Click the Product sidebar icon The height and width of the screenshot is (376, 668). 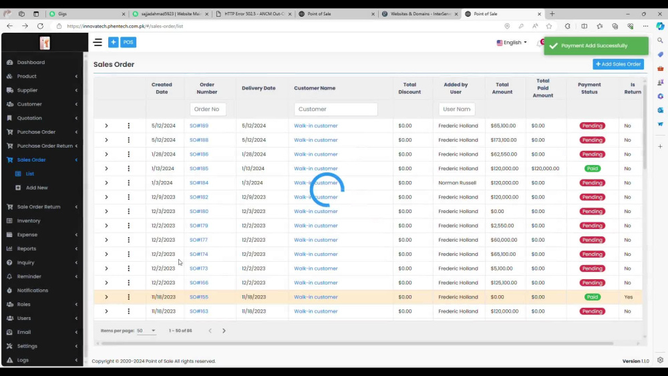9,76
